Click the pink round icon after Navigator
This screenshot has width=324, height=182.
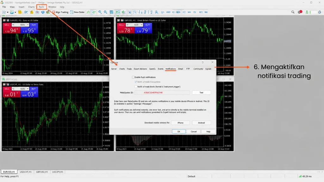click(x=37, y=12)
